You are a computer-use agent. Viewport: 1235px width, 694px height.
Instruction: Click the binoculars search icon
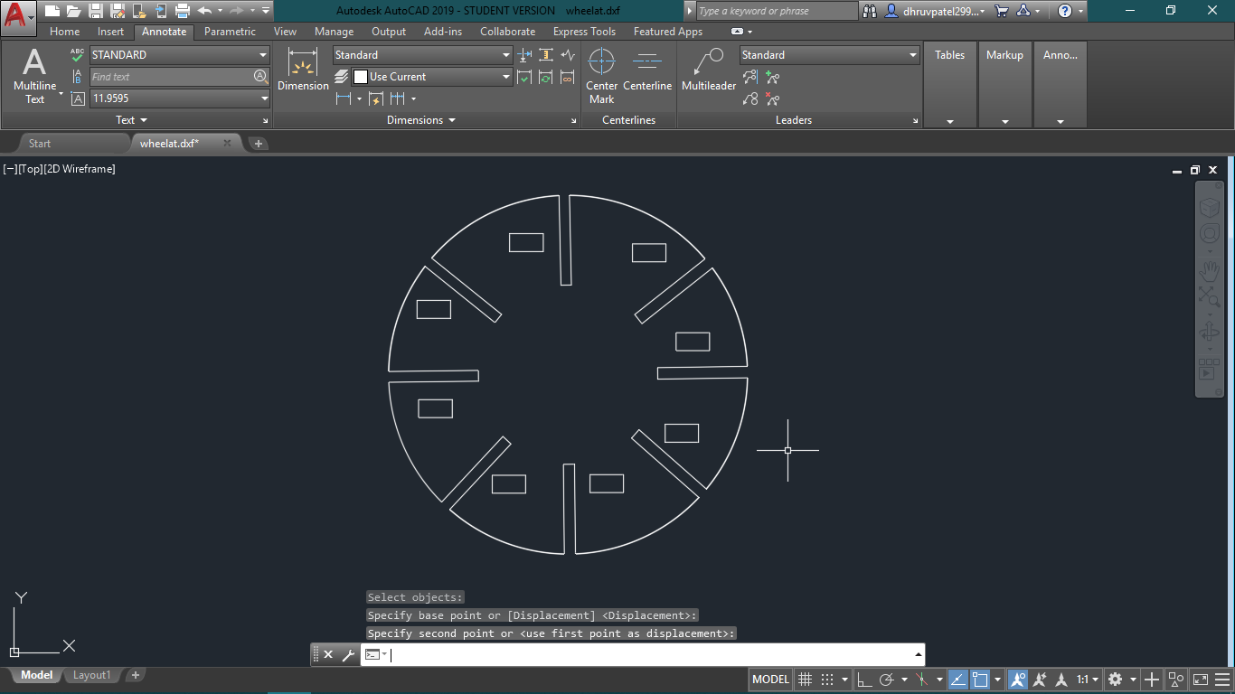pos(870,11)
